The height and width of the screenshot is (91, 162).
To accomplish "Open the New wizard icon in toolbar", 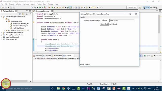I will (2, 8).
